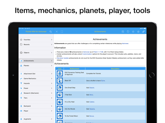Image resolution: width=165 pixels, height=123 pixels.
Task: Open the Wanderer Update link
Action: click(x=62, y=58)
